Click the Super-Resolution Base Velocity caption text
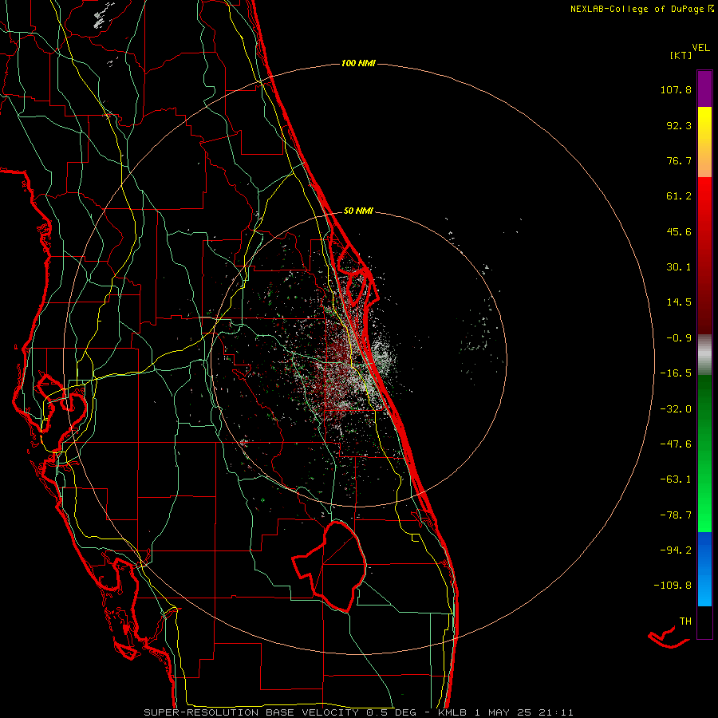The image size is (718, 718). [251, 712]
